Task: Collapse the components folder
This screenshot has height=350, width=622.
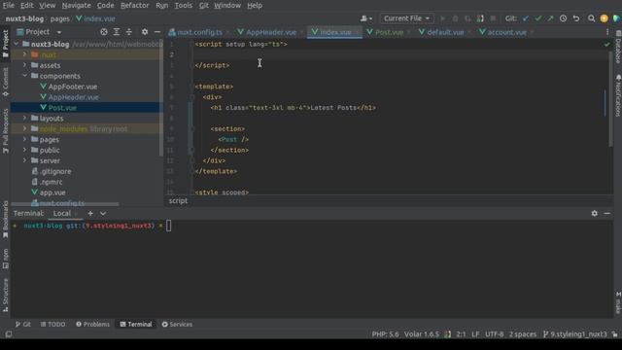Action: tap(24, 76)
